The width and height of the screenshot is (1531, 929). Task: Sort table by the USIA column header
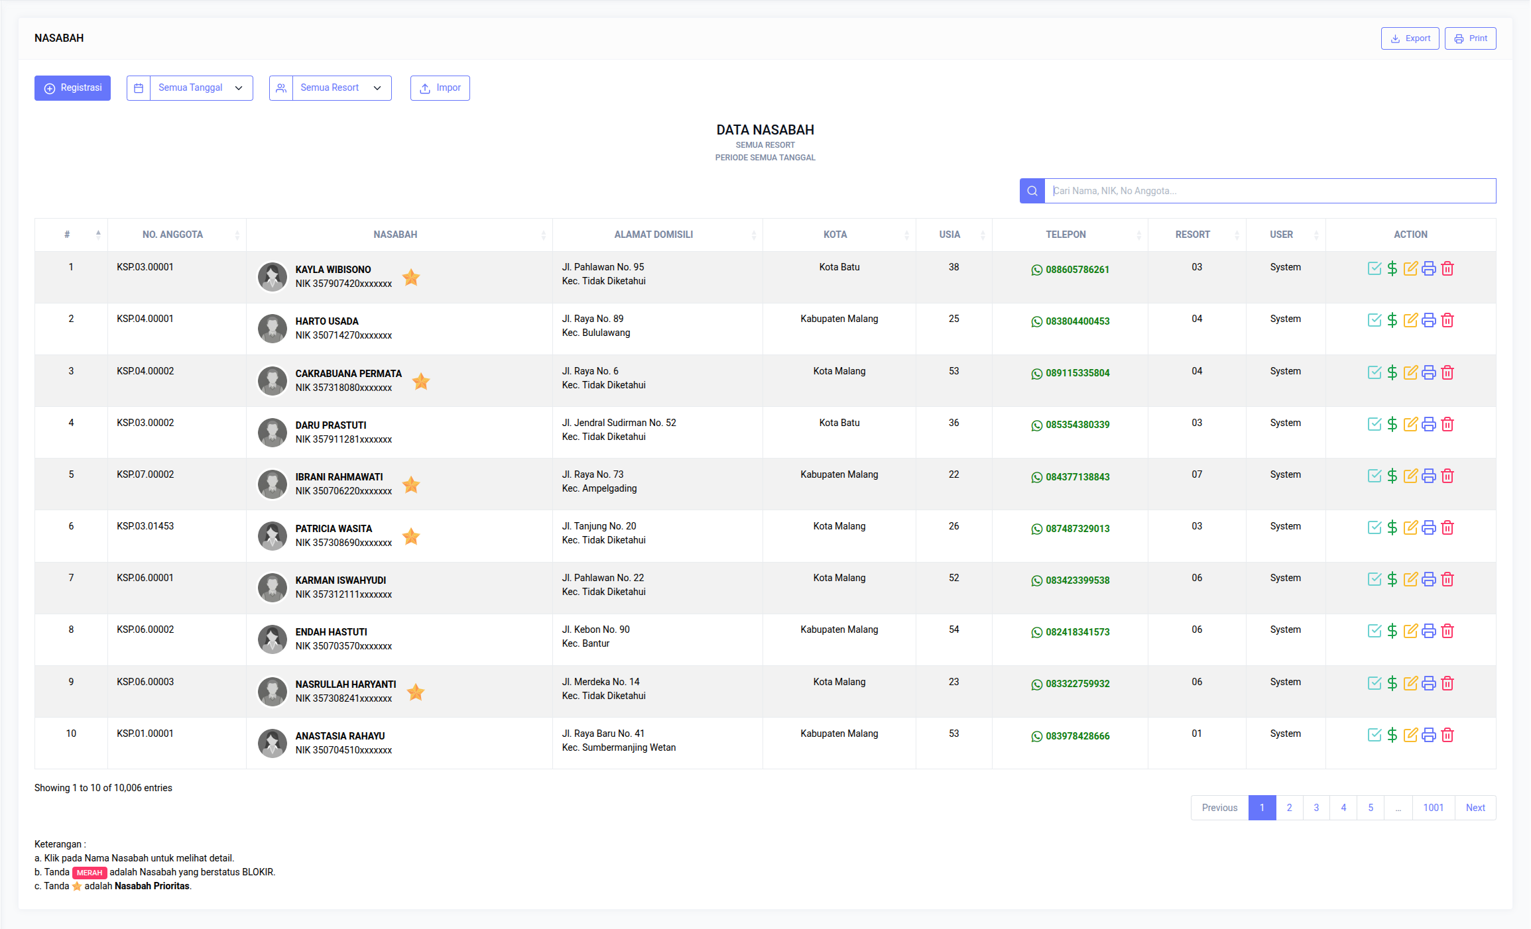pos(949,235)
